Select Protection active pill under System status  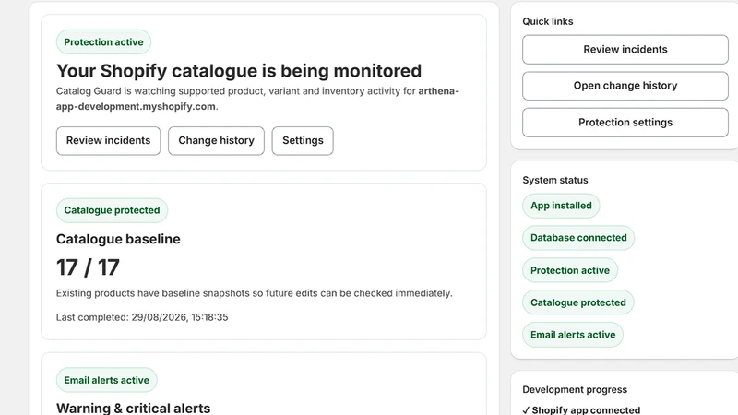(x=570, y=270)
